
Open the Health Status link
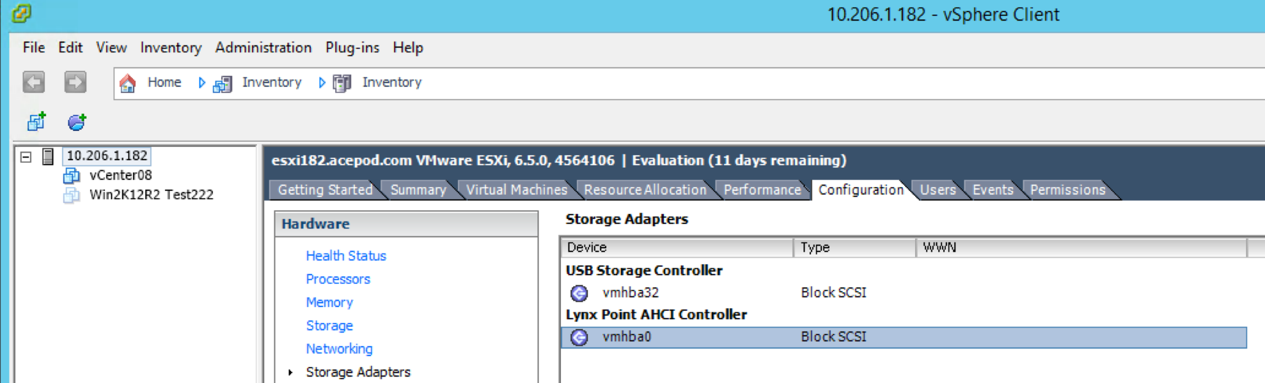click(346, 256)
